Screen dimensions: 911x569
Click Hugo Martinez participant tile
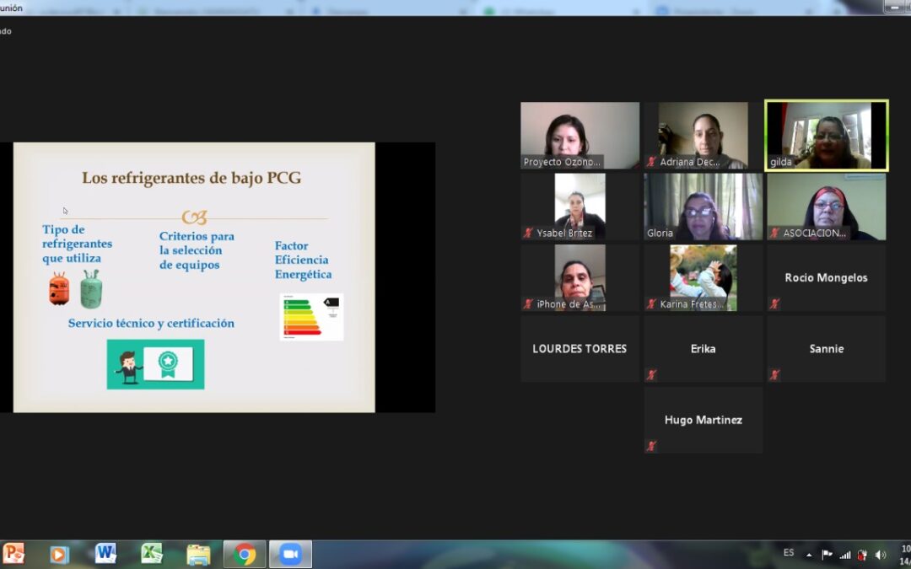pyautogui.click(x=703, y=420)
